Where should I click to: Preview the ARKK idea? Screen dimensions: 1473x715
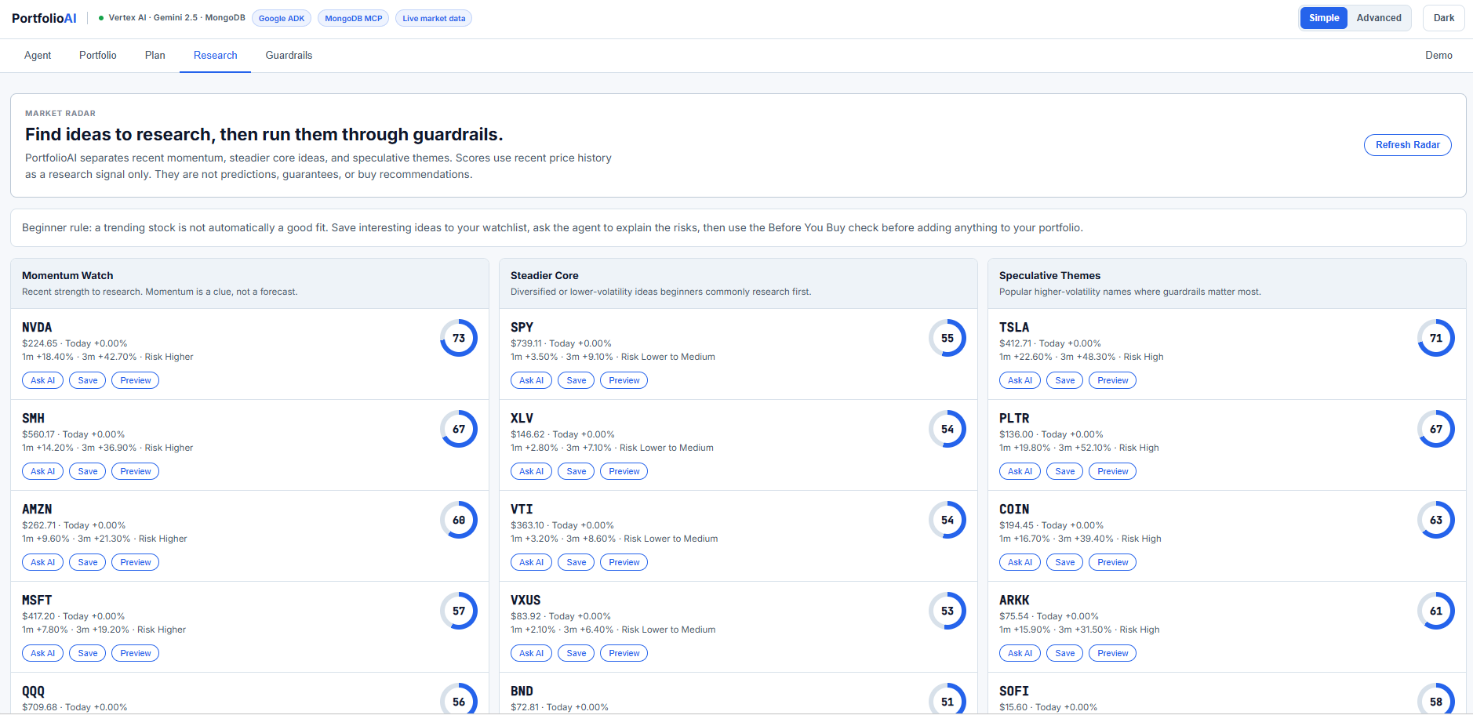pyautogui.click(x=1113, y=653)
